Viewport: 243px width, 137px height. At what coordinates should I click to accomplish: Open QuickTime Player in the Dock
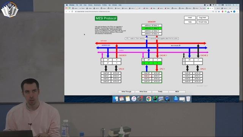(167, 99)
